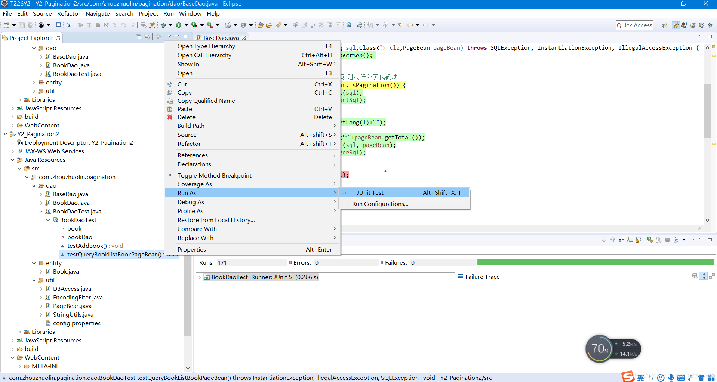Open the Run button dropdown arrow

point(186,25)
